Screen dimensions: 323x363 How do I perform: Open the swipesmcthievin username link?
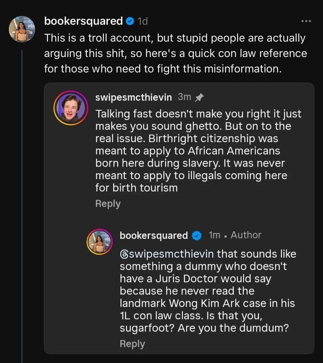pos(134,96)
